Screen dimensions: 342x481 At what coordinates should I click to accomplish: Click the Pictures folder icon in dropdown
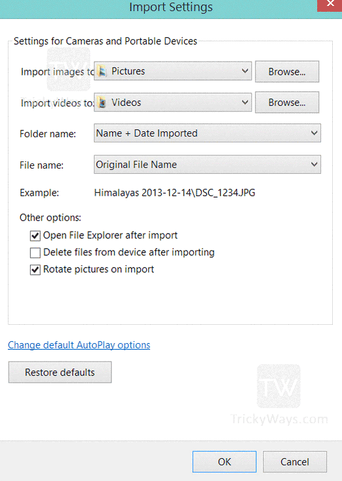102,72
